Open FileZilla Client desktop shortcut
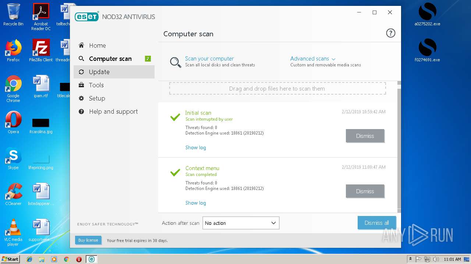471x264 pixels. [41, 51]
